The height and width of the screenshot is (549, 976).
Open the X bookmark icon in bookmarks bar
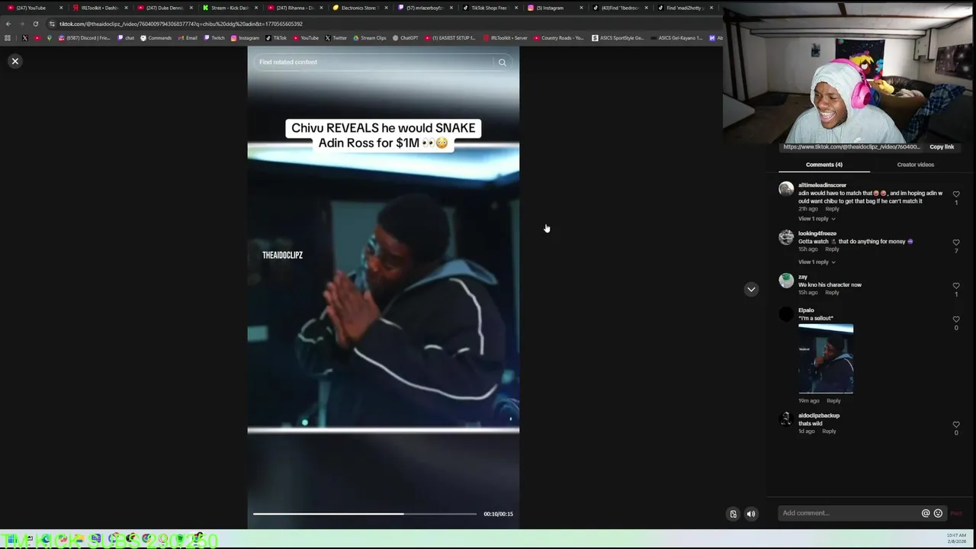coord(25,38)
